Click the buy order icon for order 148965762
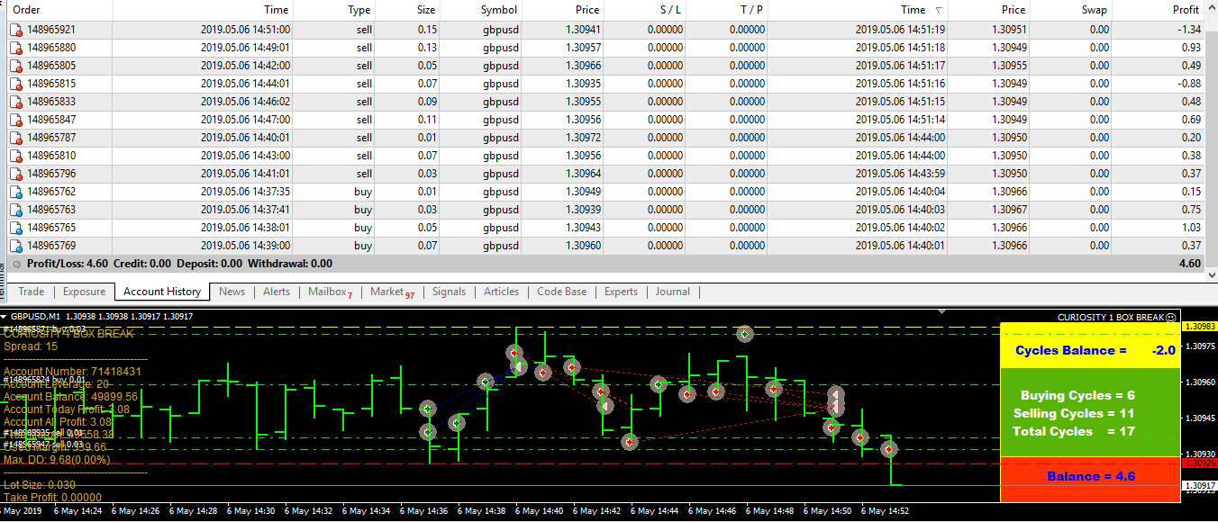 (15, 192)
